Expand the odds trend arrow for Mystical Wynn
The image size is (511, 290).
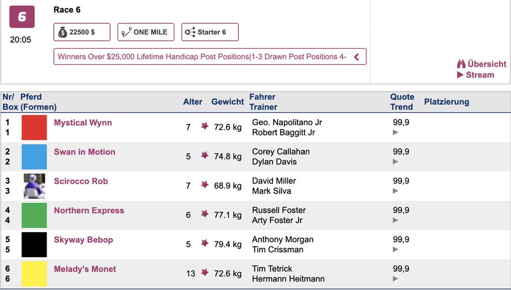[395, 132]
